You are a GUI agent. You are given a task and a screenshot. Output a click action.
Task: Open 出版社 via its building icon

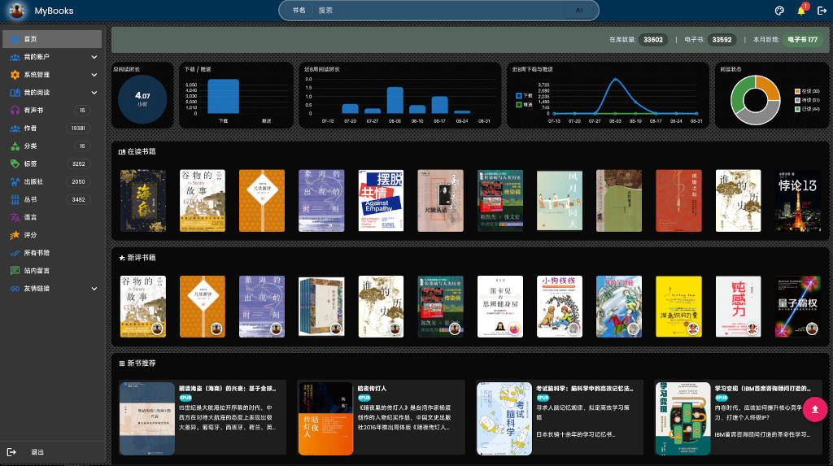pyautogui.click(x=15, y=181)
